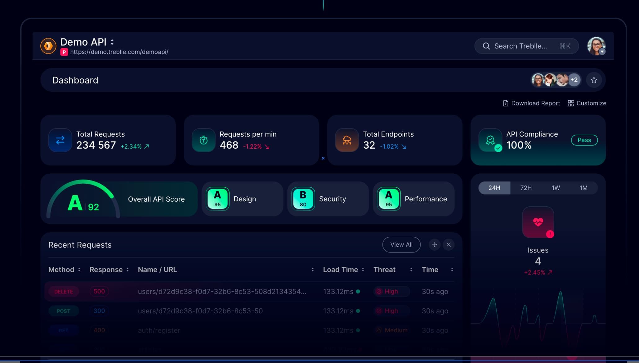The width and height of the screenshot is (639, 363).
Task: Click the API Compliance badge icon
Action: [490, 140]
